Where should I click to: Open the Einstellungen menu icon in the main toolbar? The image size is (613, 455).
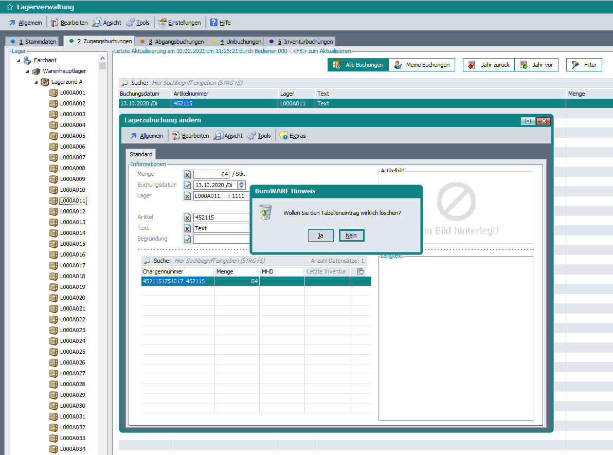[x=163, y=23]
